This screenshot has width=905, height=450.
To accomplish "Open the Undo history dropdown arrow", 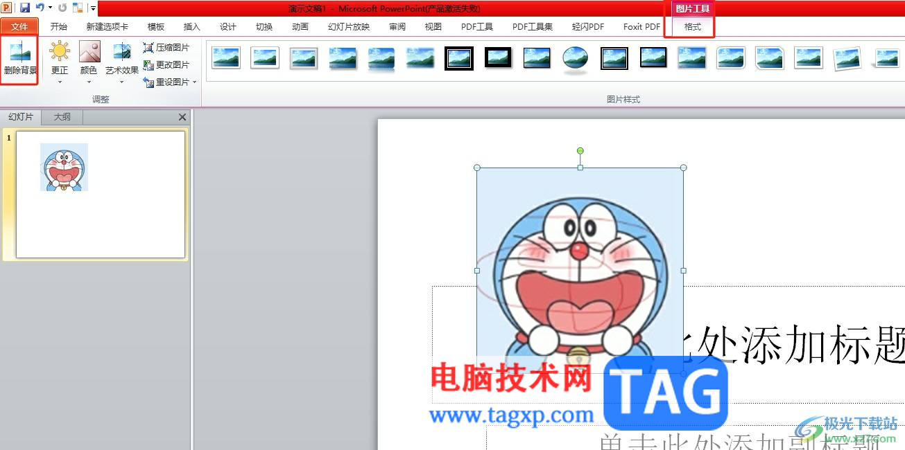I will 50,8.
